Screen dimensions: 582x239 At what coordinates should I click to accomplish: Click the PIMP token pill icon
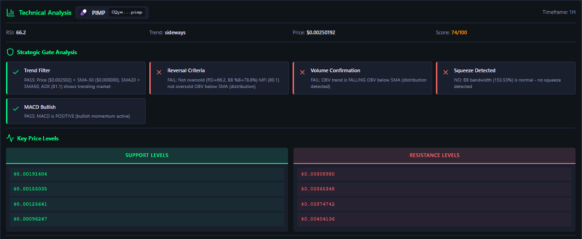coord(83,13)
